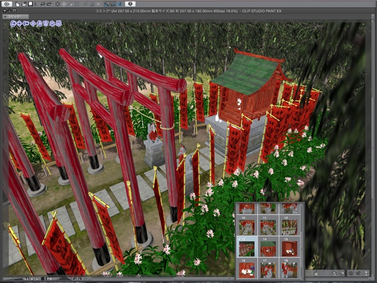This screenshot has height=283, width=377.
Task: Save the comic with the Save icon
Action: (30, 4)
